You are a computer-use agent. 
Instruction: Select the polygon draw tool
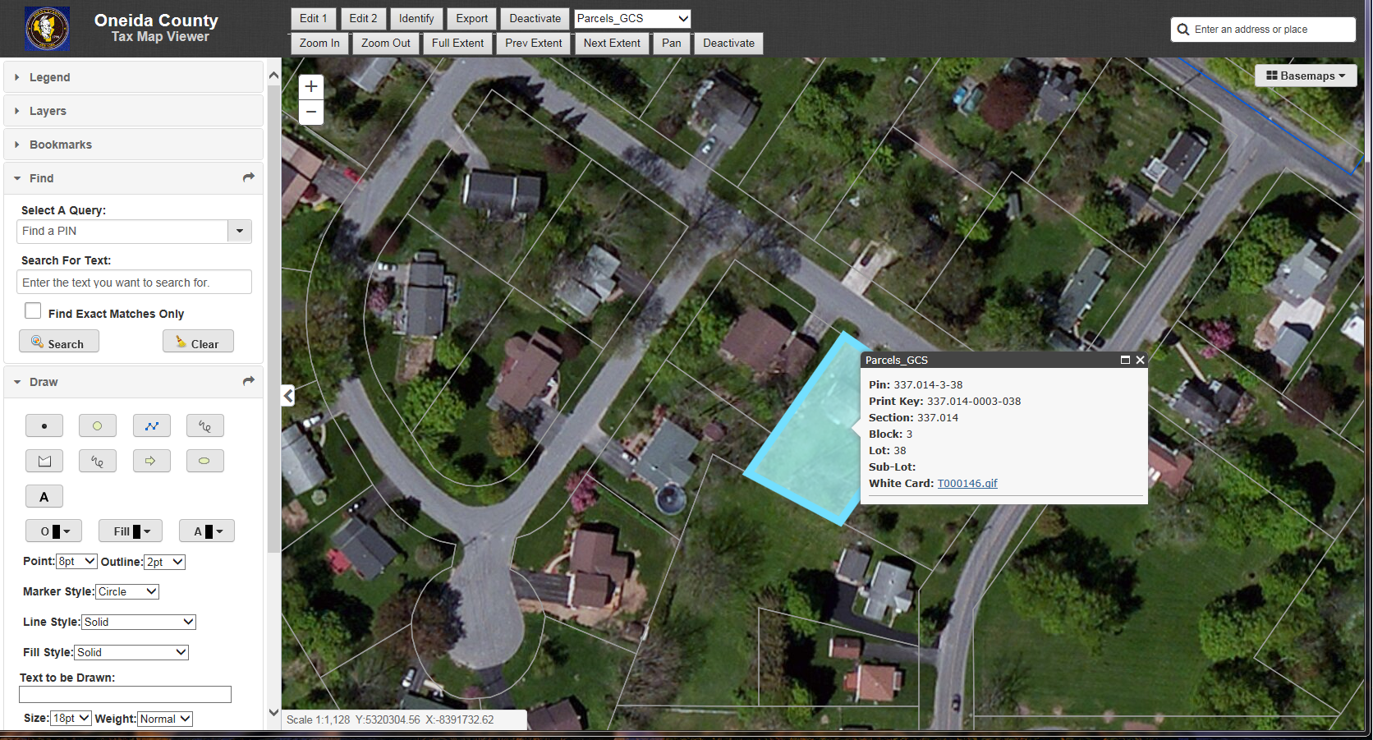[44, 461]
